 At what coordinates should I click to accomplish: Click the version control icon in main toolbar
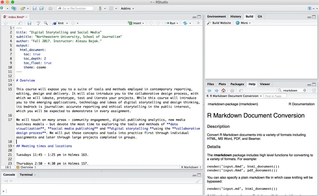(x=100, y=8)
